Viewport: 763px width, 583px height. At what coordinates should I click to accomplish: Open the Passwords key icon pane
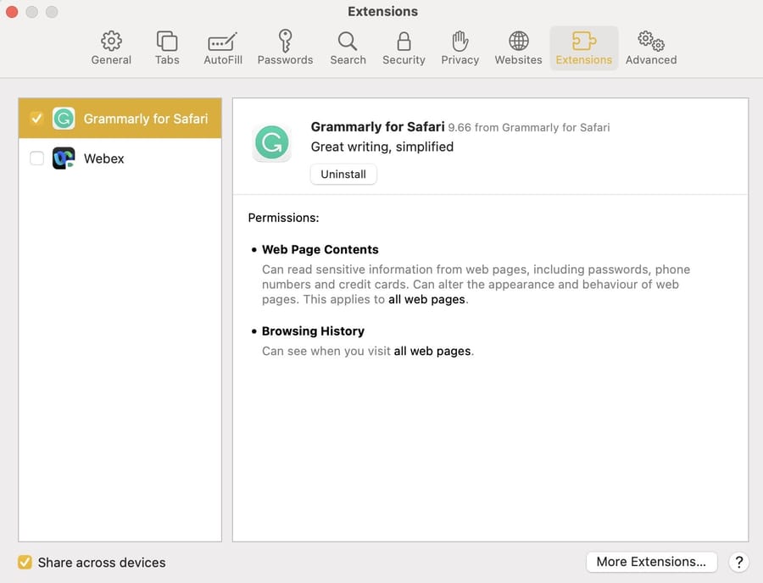[285, 47]
